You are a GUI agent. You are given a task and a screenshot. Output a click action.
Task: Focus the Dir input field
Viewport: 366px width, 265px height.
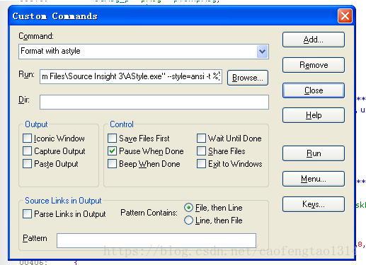point(154,102)
